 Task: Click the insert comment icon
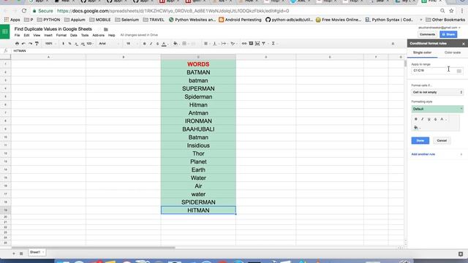click(x=251, y=44)
